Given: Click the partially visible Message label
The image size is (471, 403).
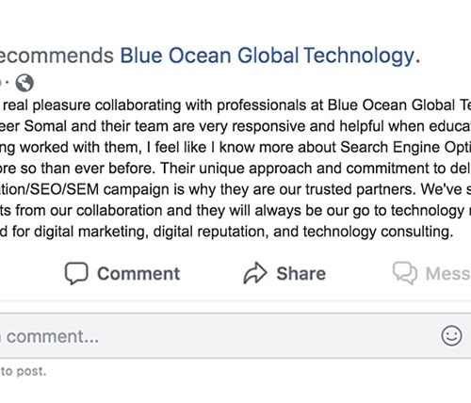Looking at the screenshot, I should coord(448,273).
